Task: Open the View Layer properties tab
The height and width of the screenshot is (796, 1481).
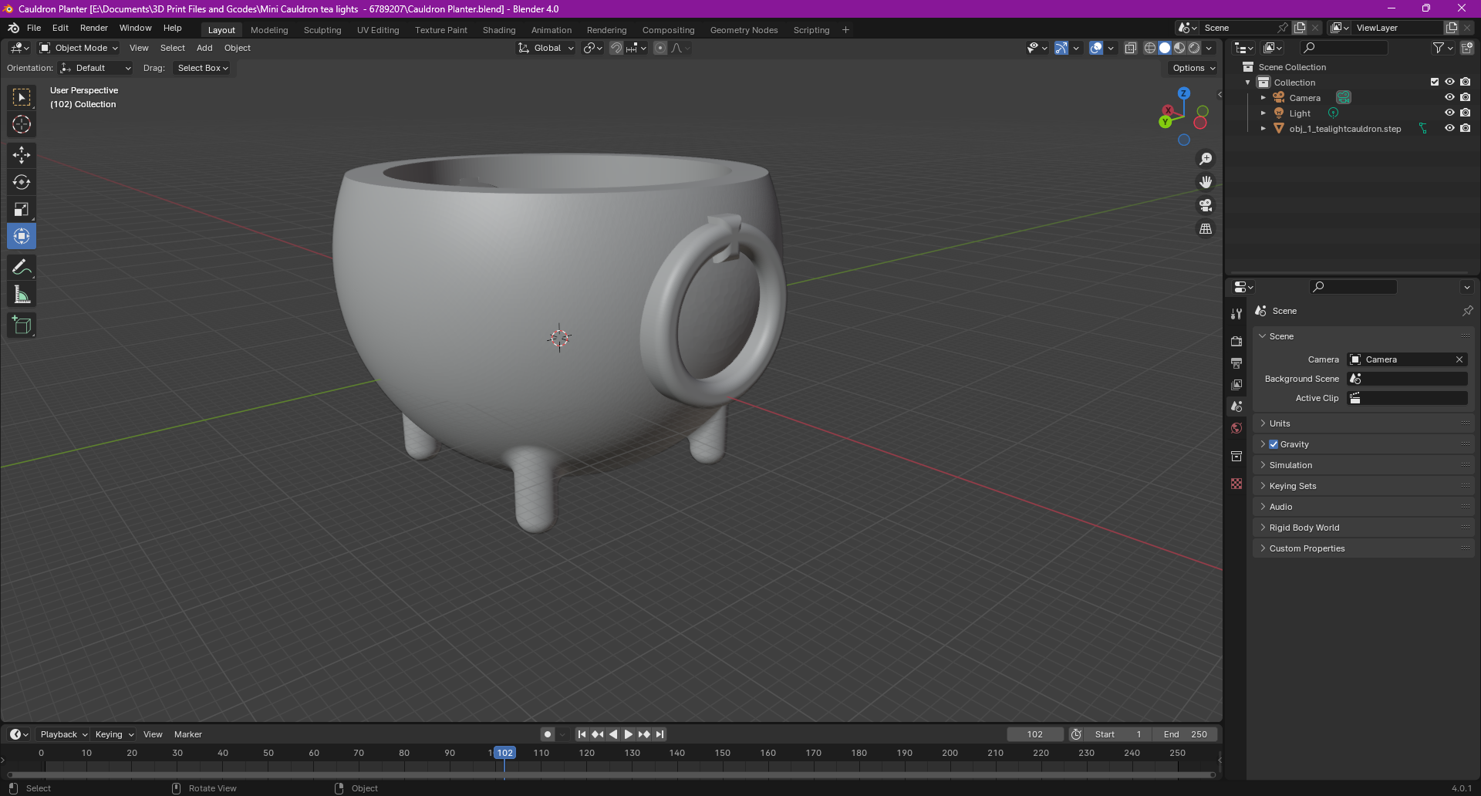Action: click(1236, 384)
